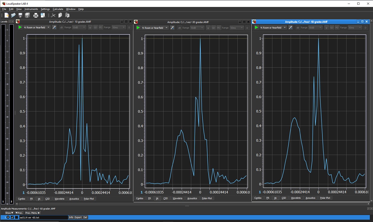
Task: Switch to Acoustics tab in -30 grader window
Action: tap(192, 198)
